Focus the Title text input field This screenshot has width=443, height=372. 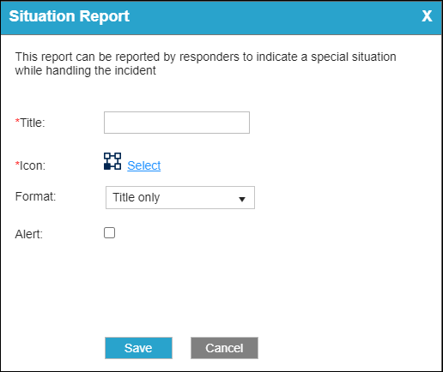point(177,123)
